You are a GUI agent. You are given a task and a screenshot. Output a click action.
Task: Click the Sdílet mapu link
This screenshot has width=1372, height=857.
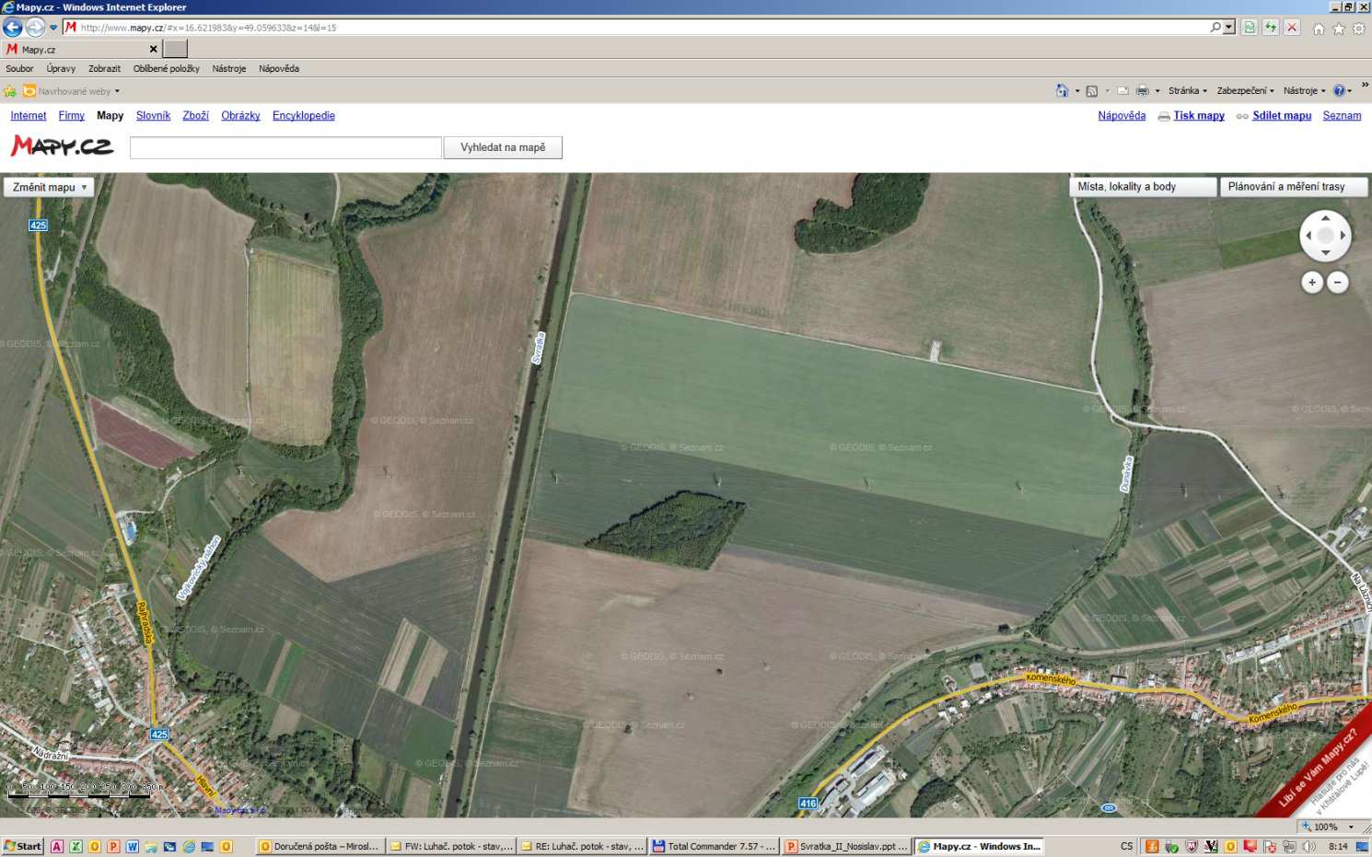1282,116
